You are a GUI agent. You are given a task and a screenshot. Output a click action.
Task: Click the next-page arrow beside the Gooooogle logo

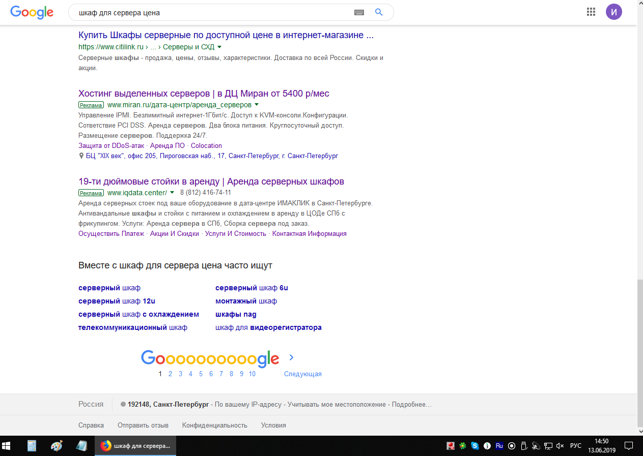tap(291, 357)
